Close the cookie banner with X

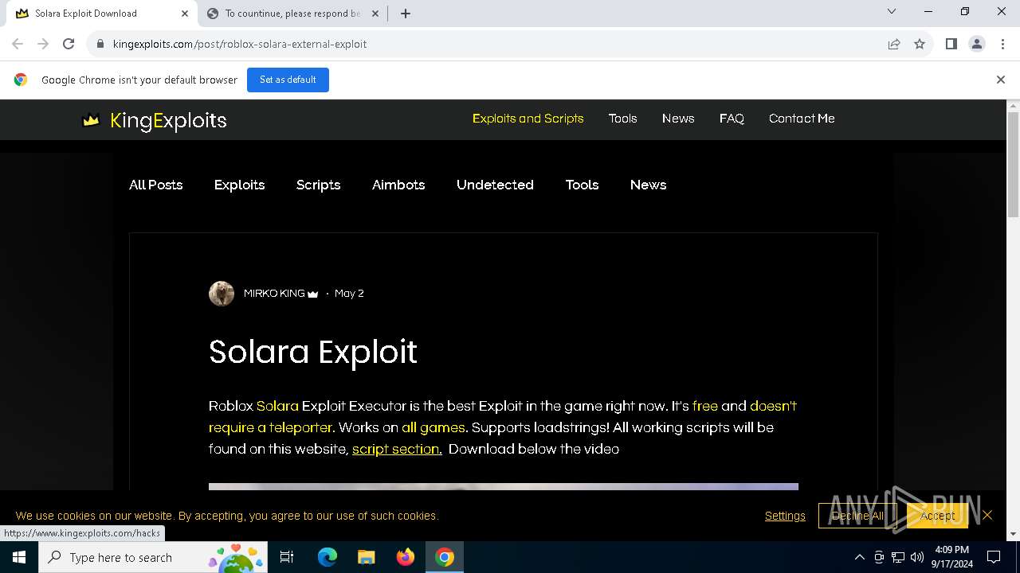click(x=987, y=515)
